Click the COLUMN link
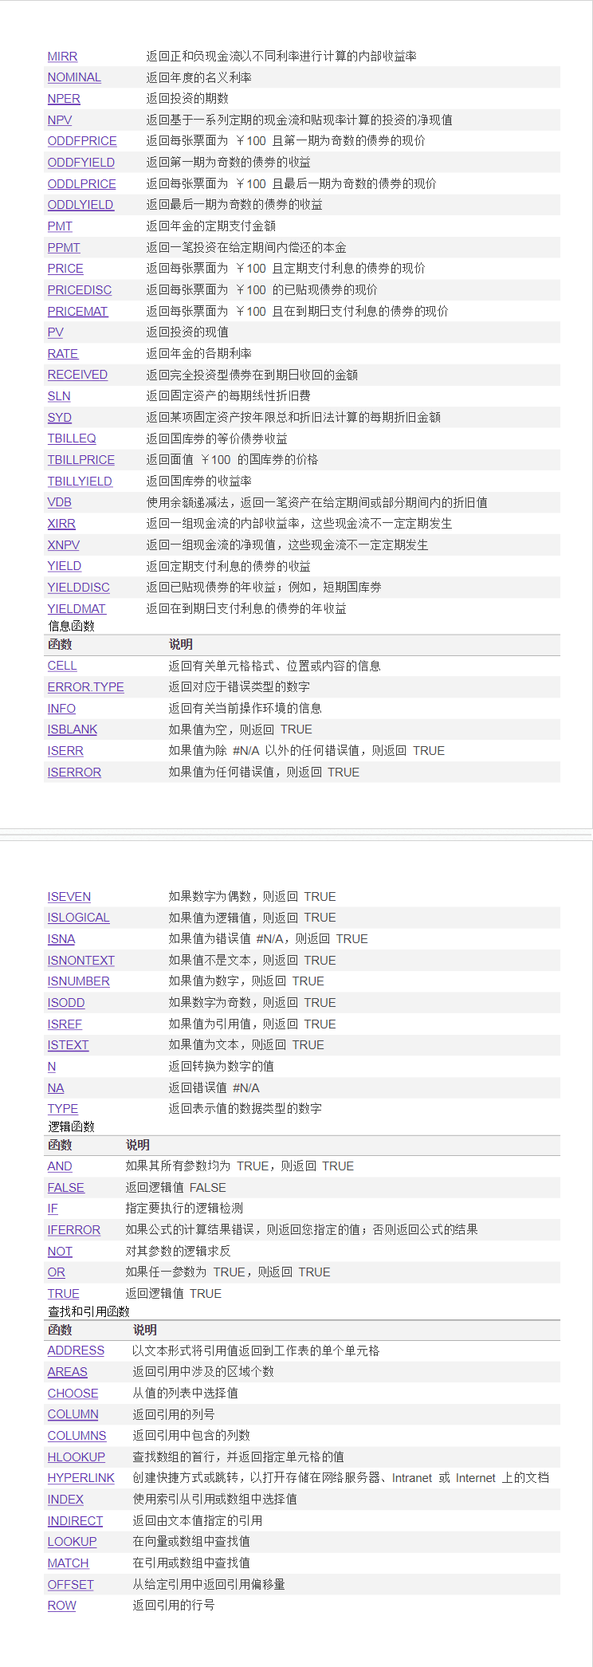The height and width of the screenshot is (1667, 593). (x=73, y=1414)
